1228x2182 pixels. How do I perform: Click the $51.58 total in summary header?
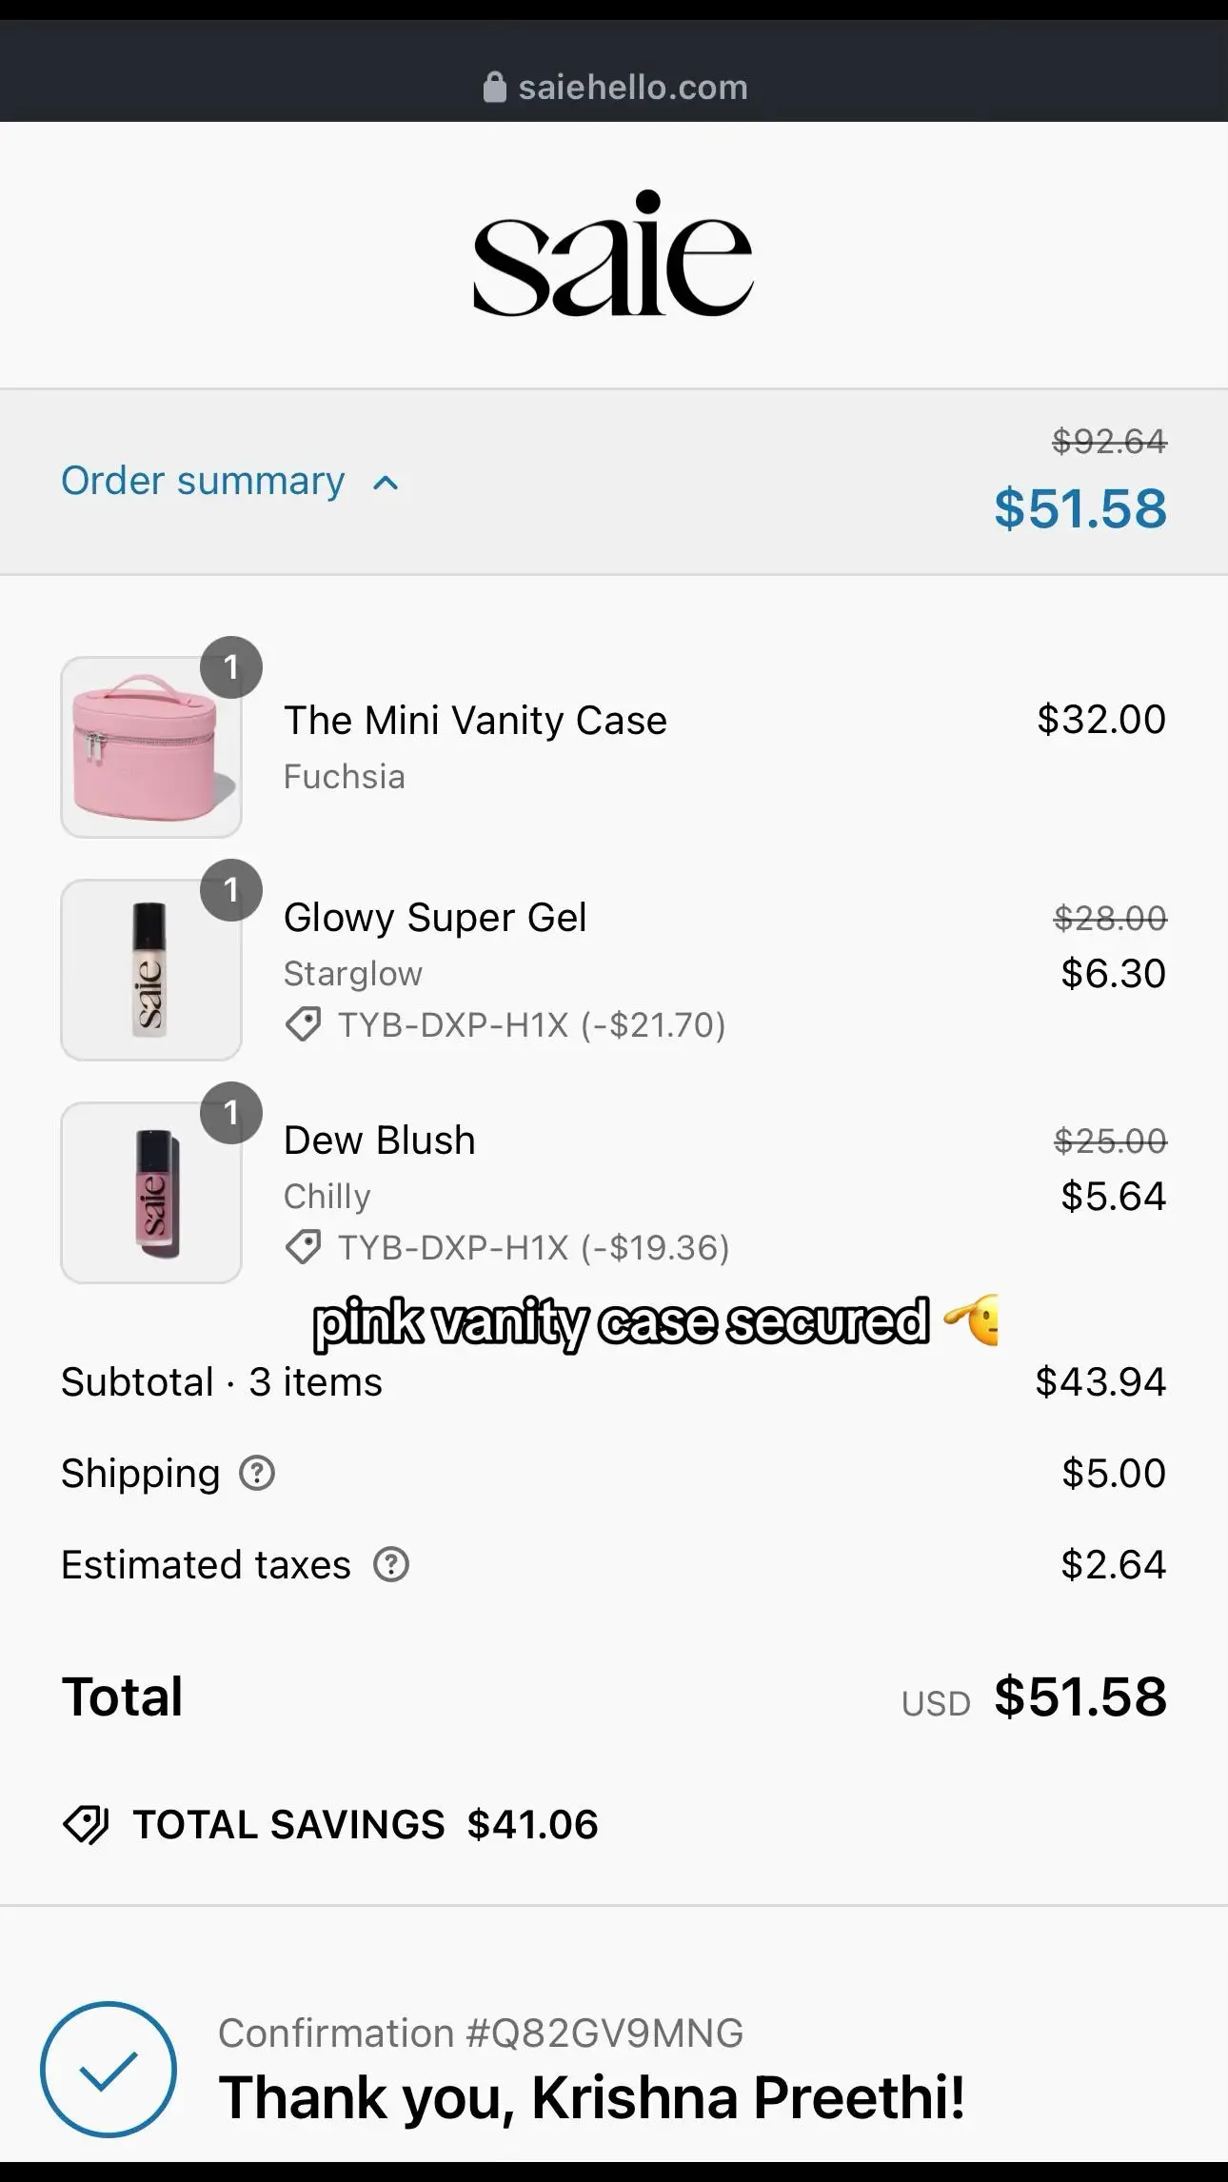tap(1080, 508)
